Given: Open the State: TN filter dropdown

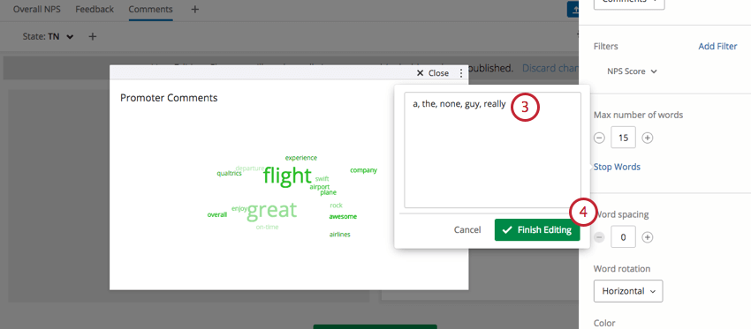Looking at the screenshot, I should click(48, 36).
